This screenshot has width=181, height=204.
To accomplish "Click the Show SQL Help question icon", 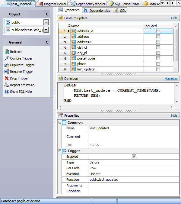I will (x=7, y=92).
